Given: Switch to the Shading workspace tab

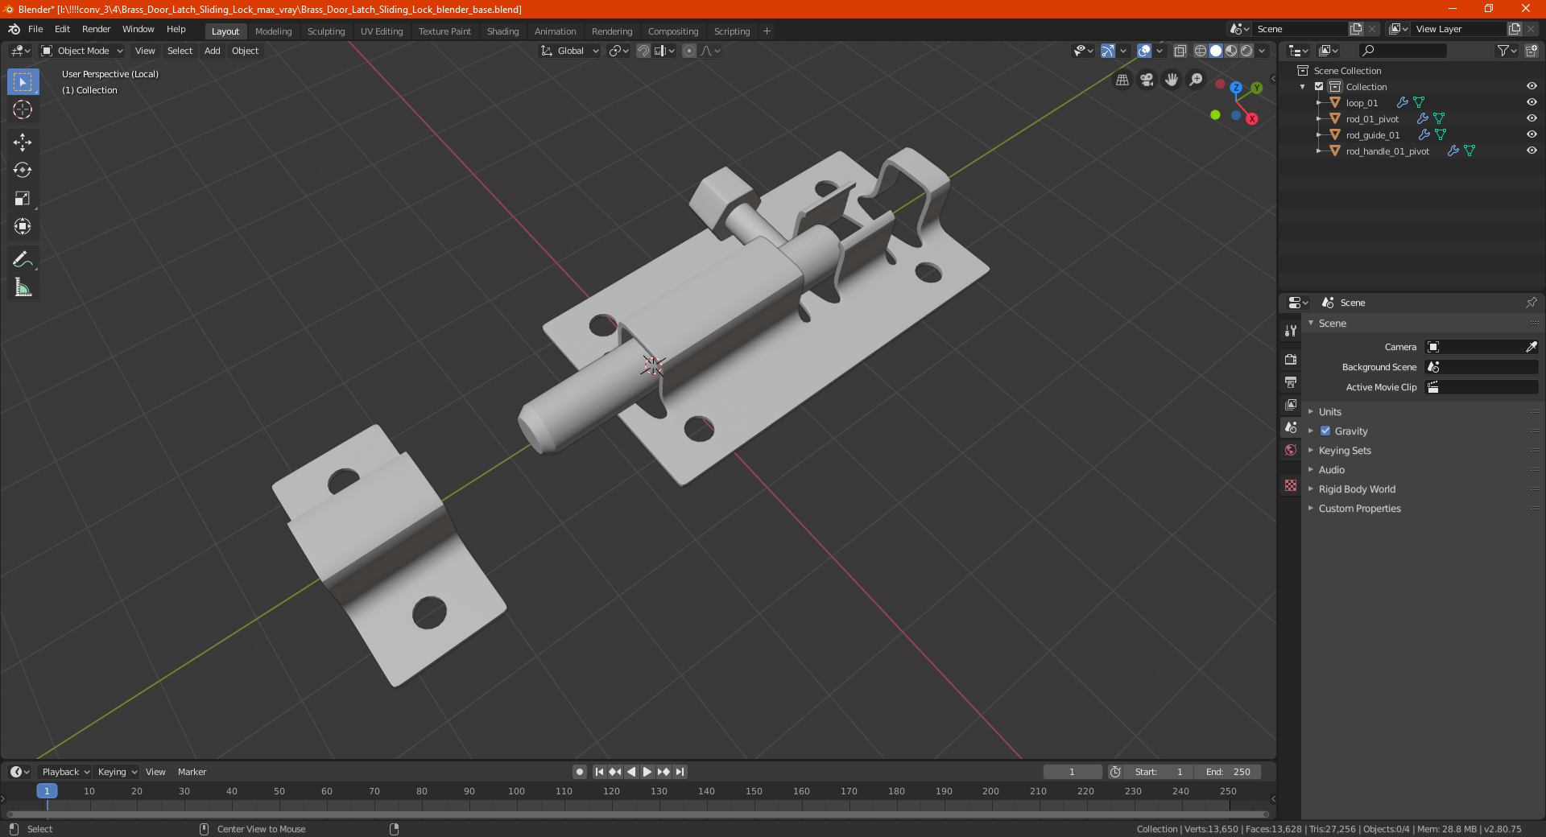Looking at the screenshot, I should tap(502, 31).
